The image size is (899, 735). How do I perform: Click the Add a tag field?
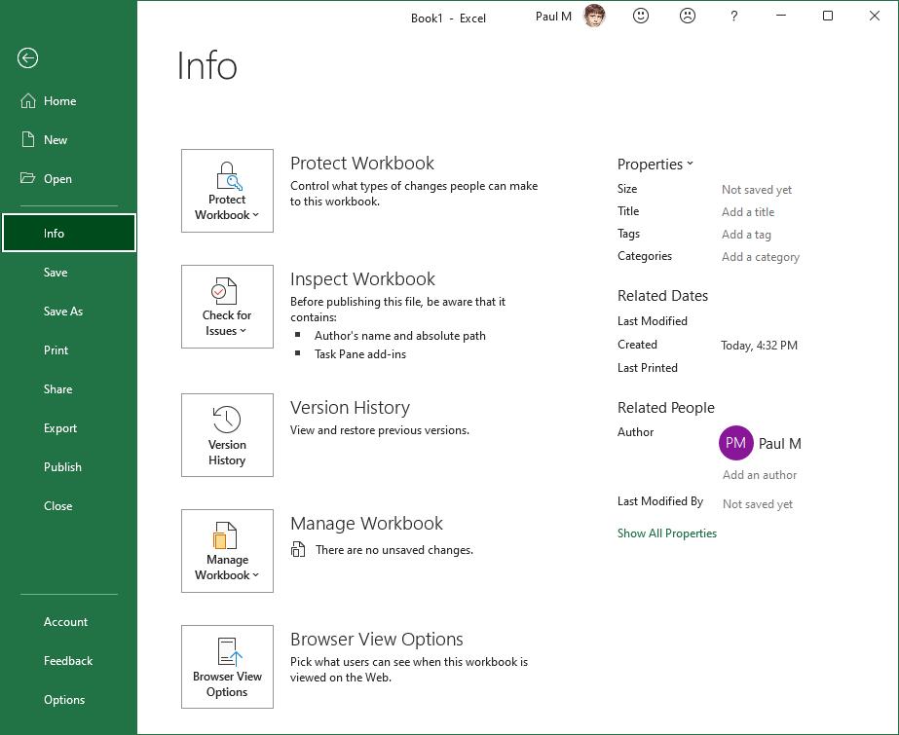click(746, 235)
